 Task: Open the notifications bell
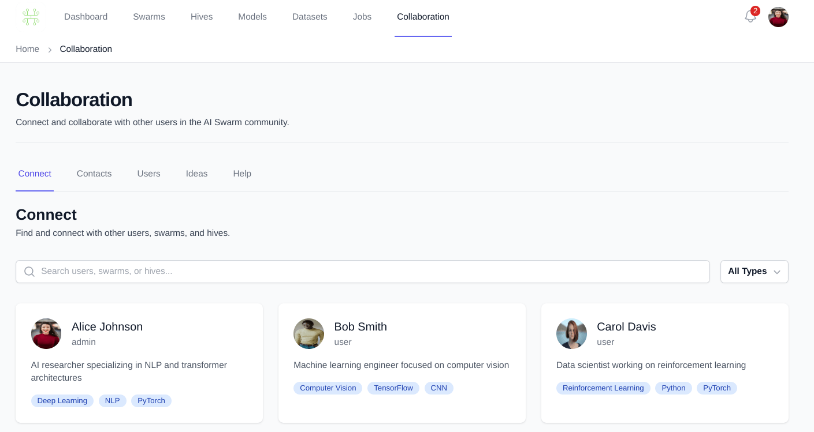pos(750,17)
